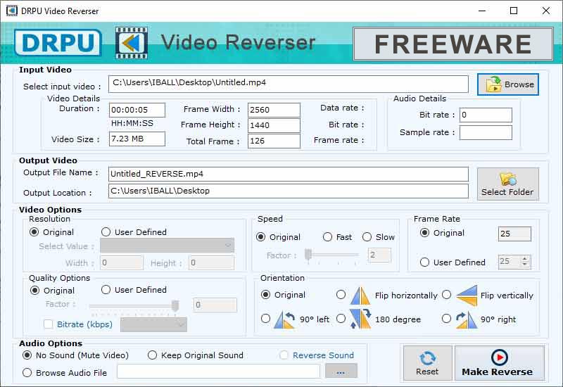Click the User Defined frame rate value field
The width and height of the screenshot is (563, 387).
click(x=510, y=261)
